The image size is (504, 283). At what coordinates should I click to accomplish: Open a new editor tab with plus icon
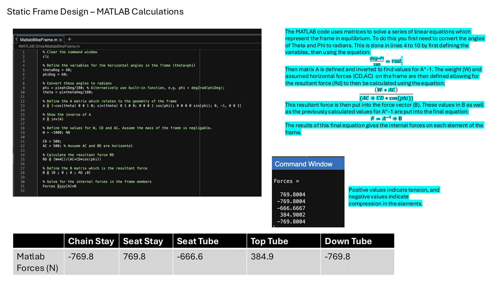coord(69,39)
